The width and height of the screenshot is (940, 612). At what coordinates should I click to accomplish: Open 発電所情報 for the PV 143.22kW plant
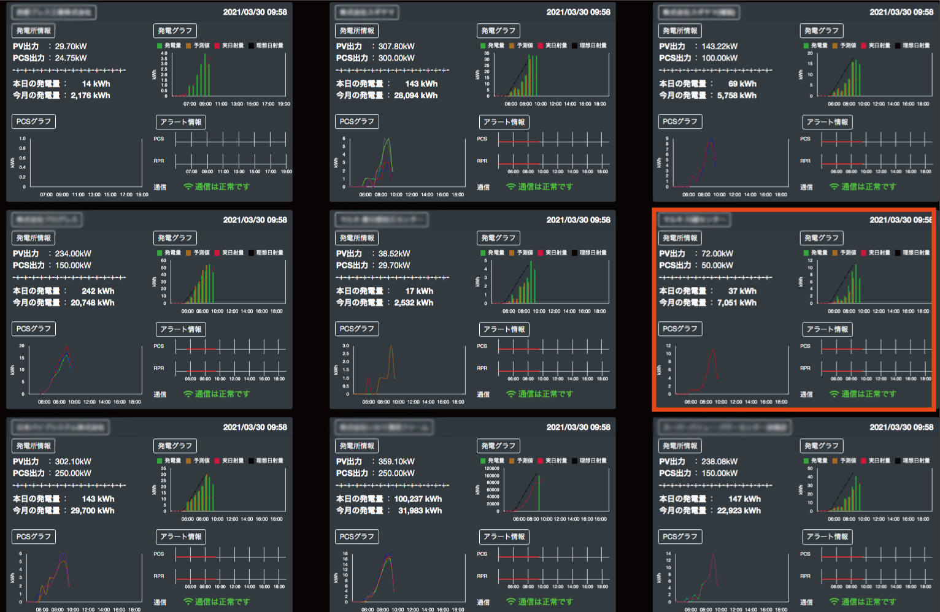coord(680,31)
